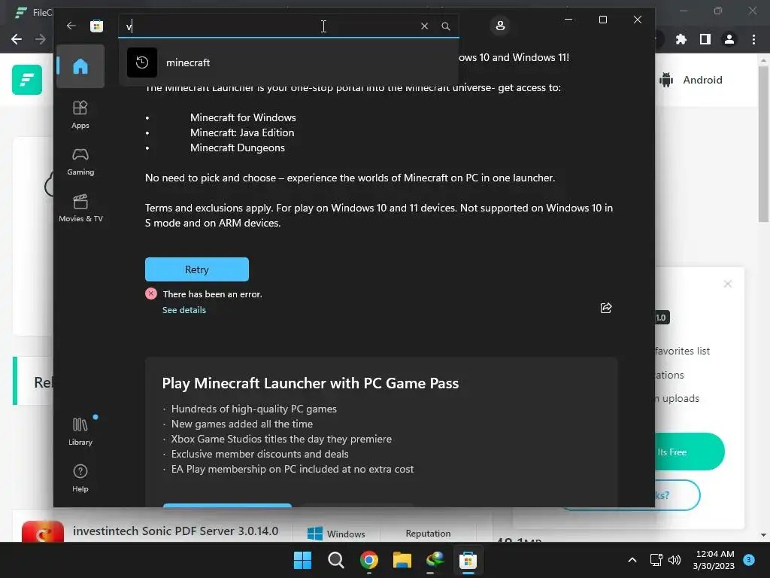This screenshot has width=770, height=578.
Task: Click Microsoft Store taskbar icon
Action: pos(468,560)
